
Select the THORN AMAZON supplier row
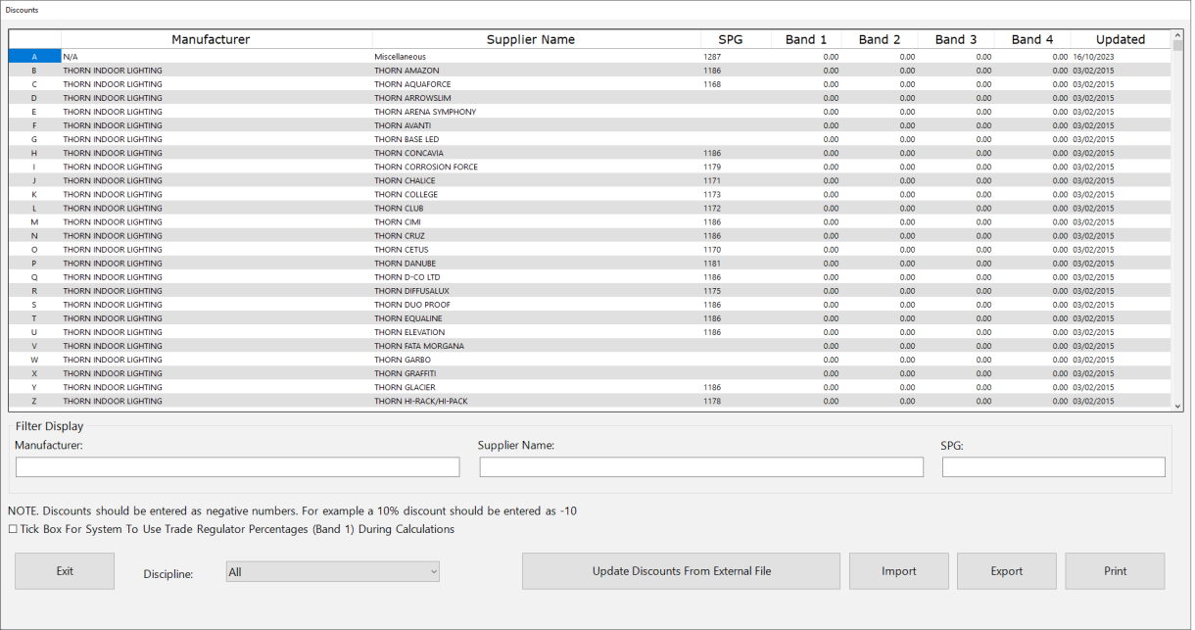(x=392, y=70)
